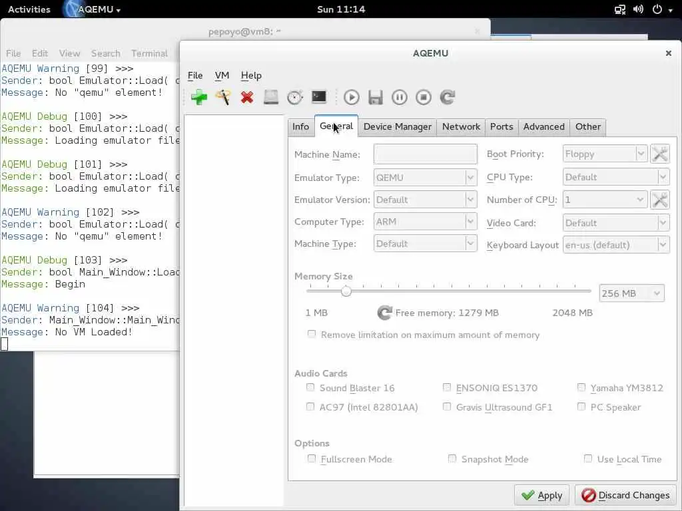This screenshot has width=682, height=511.
Task: Open the Machine Type dropdown
Action: 426,244
